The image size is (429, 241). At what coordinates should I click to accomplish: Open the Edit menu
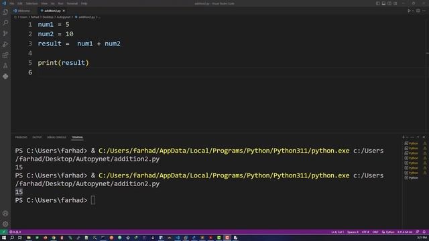coord(20,3)
